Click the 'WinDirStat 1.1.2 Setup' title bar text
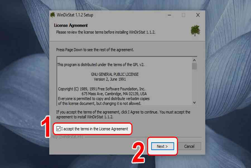The width and height of the screenshot is (251, 168). (x=75, y=15)
